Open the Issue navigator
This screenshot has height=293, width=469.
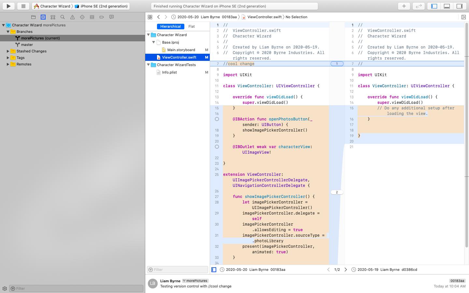(x=72, y=17)
